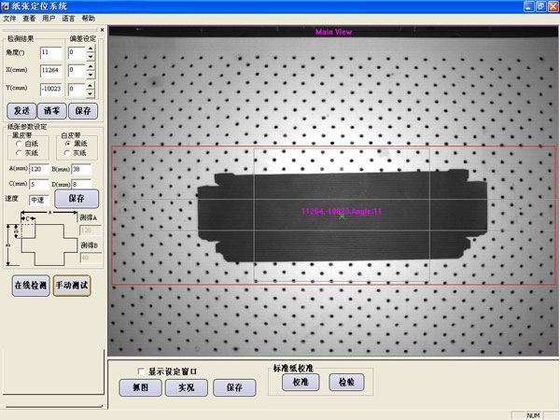Click the C(mm) field showing 5
This screenshot has width=560, height=420.
(x=39, y=184)
